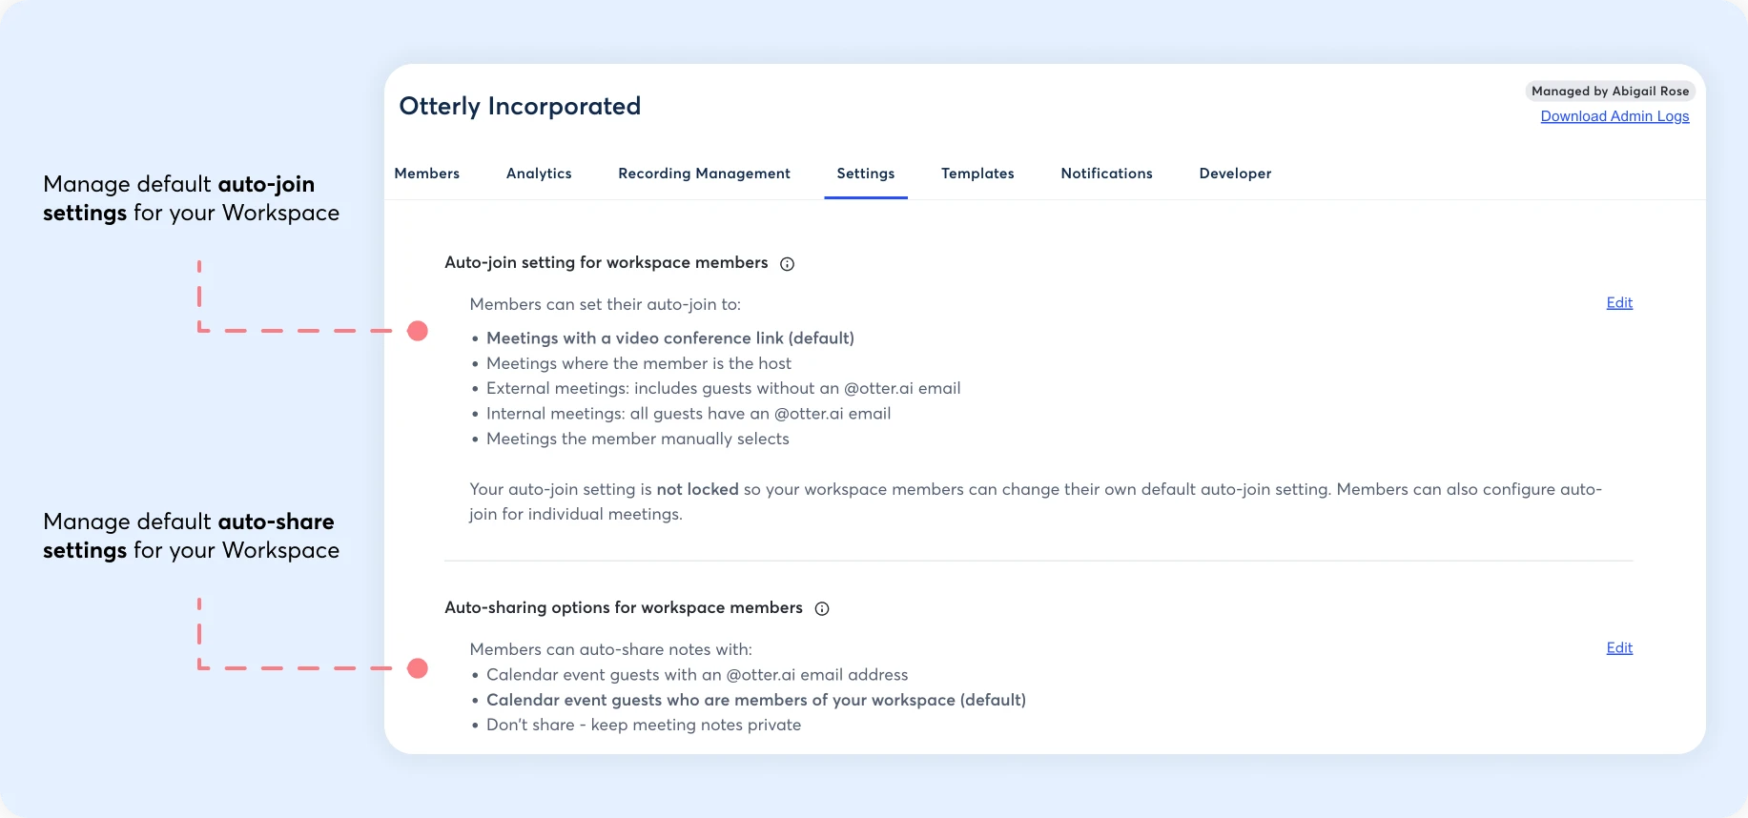Switch to the Templates tab
Viewport: 1748px width, 818px height.
(x=977, y=174)
